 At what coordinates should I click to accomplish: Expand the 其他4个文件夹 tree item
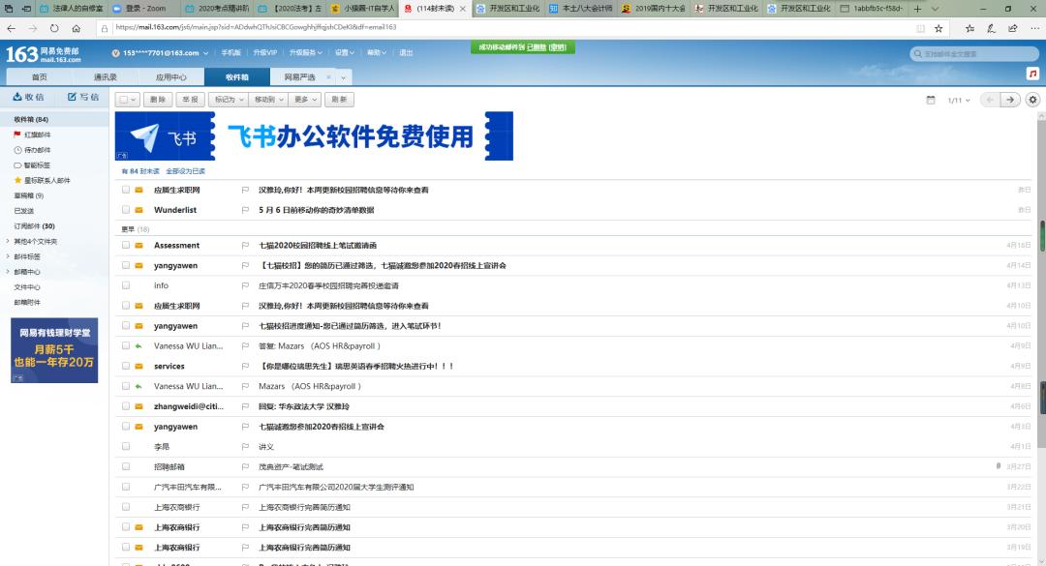click(x=8, y=241)
